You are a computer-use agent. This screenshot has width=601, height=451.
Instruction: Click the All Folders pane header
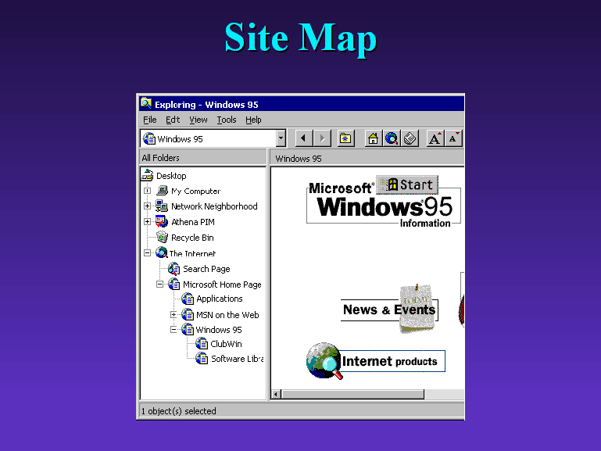click(202, 157)
